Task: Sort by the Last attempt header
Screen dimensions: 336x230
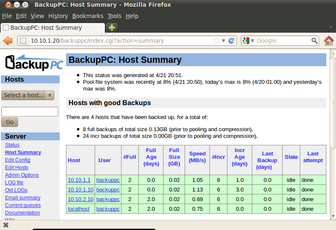Action: (313, 157)
